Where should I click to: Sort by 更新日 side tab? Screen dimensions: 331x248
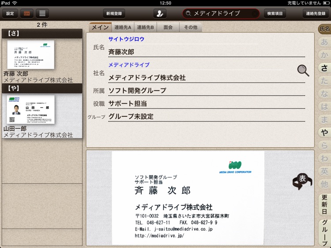[x=324, y=204]
